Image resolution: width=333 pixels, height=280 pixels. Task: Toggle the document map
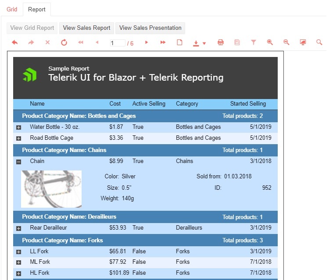click(237, 43)
